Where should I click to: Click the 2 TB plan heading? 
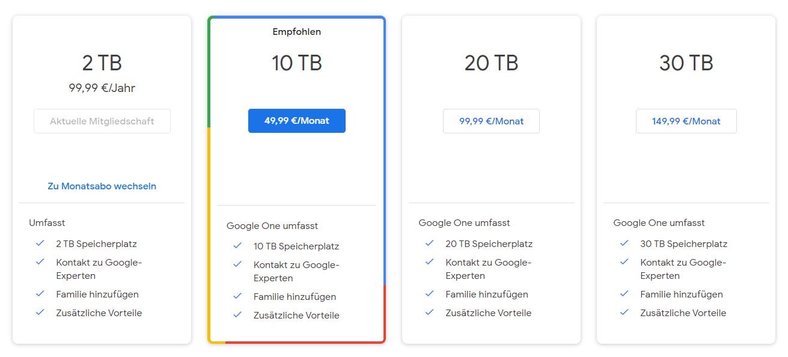pos(102,63)
